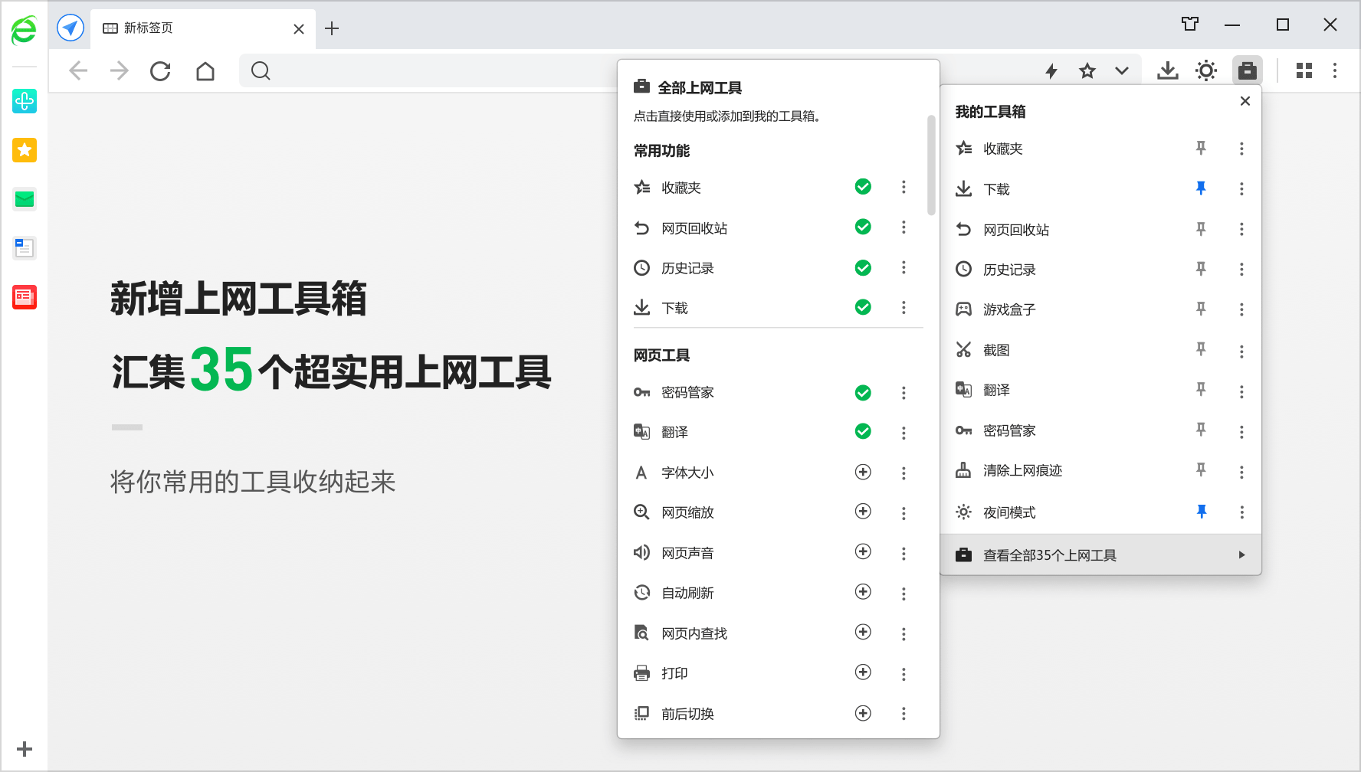
Task: Click 打印 in the tools list
Action: point(674,673)
